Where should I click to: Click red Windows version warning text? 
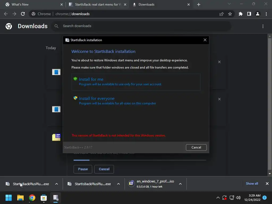118,135
